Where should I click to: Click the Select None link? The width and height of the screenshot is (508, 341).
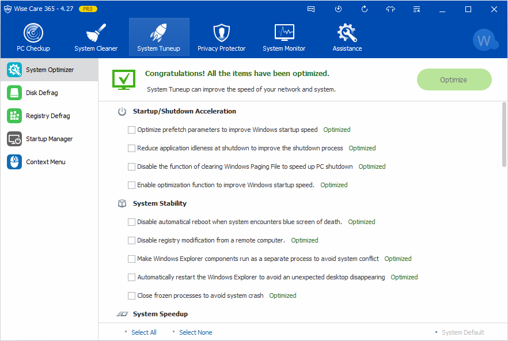click(x=196, y=332)
